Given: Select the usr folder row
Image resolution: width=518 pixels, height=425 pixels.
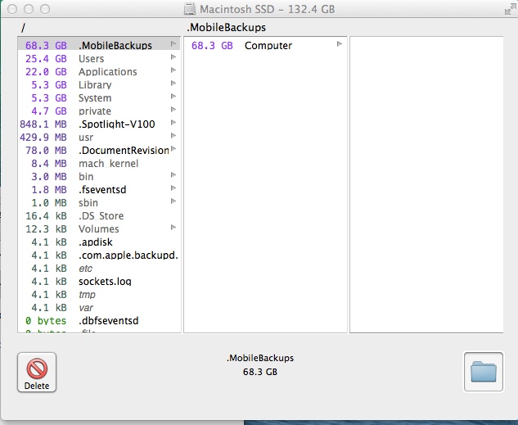Looking at the screenshot, I should [99, 137].
